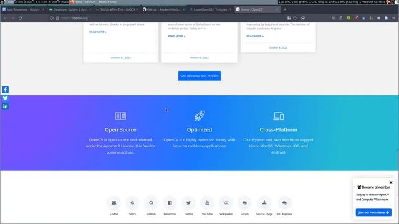This screenshot has height=224, width=399.
Task: Select the main workspace in top bar
Action: point(10,2)
